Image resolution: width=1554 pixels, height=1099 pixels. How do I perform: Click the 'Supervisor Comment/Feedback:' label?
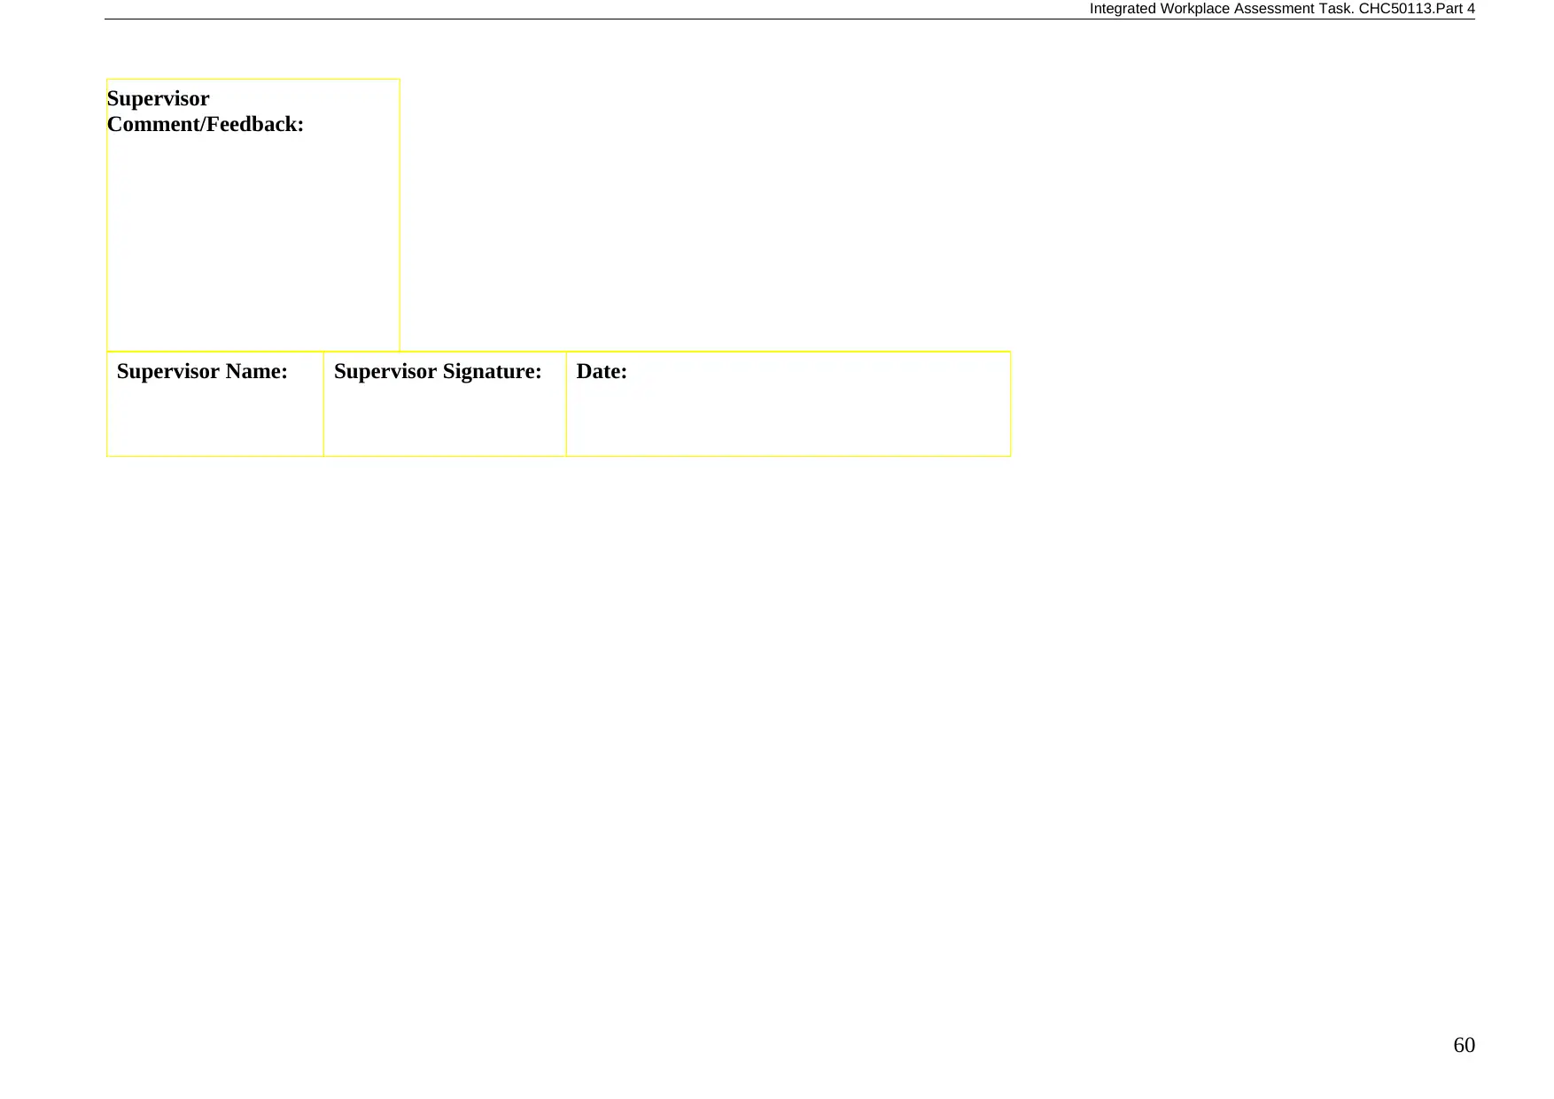point(205,112)
